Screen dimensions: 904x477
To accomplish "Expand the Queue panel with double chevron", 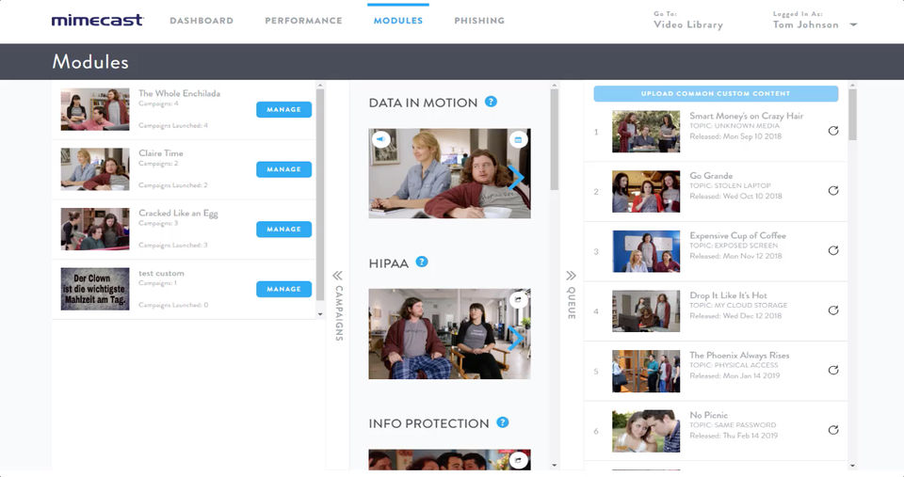I will coord(571,276).
